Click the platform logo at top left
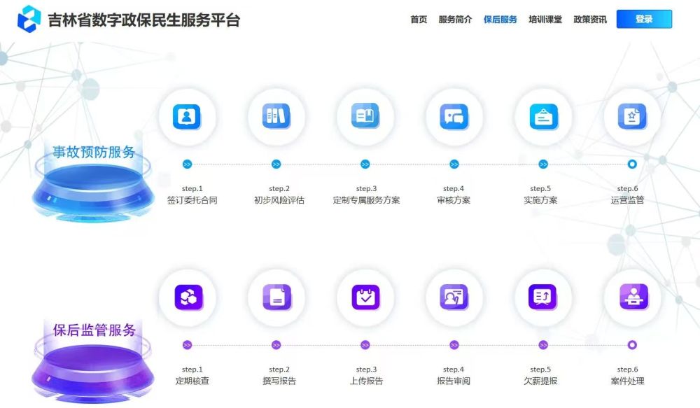700x408 pixels. pos(29,19)
